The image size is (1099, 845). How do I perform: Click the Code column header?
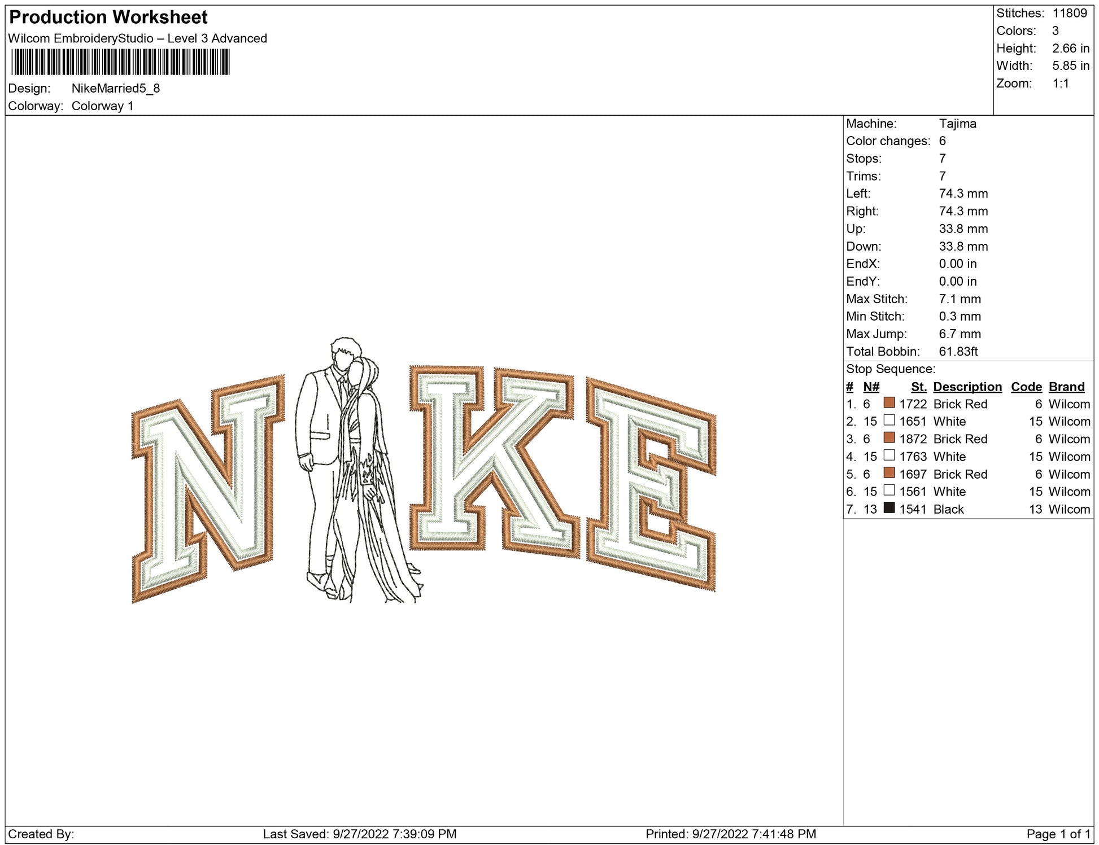click(x=1026, y=387)
